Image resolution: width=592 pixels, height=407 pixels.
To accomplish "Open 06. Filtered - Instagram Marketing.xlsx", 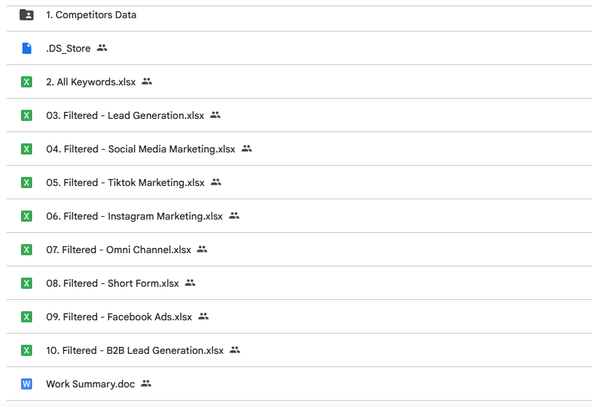I will [x=134, y=216].
